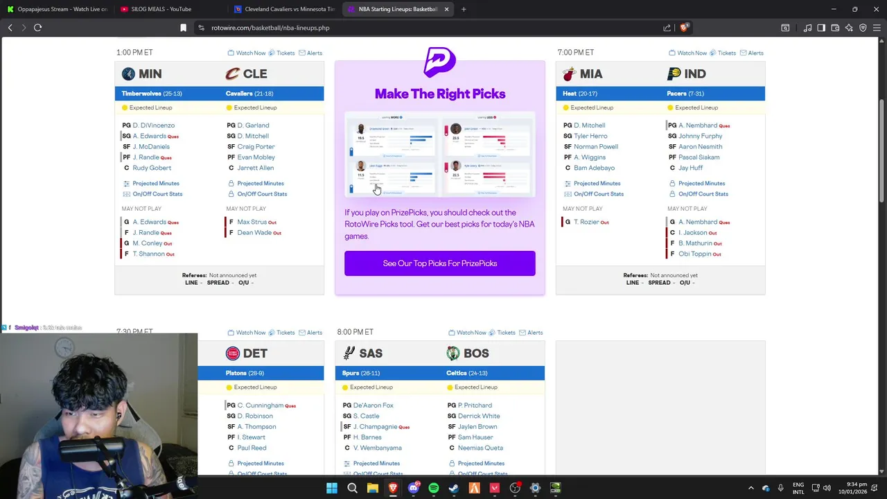Click Watch Now for SAS vs BOS
887x499 pixels.
click(467, 333)
